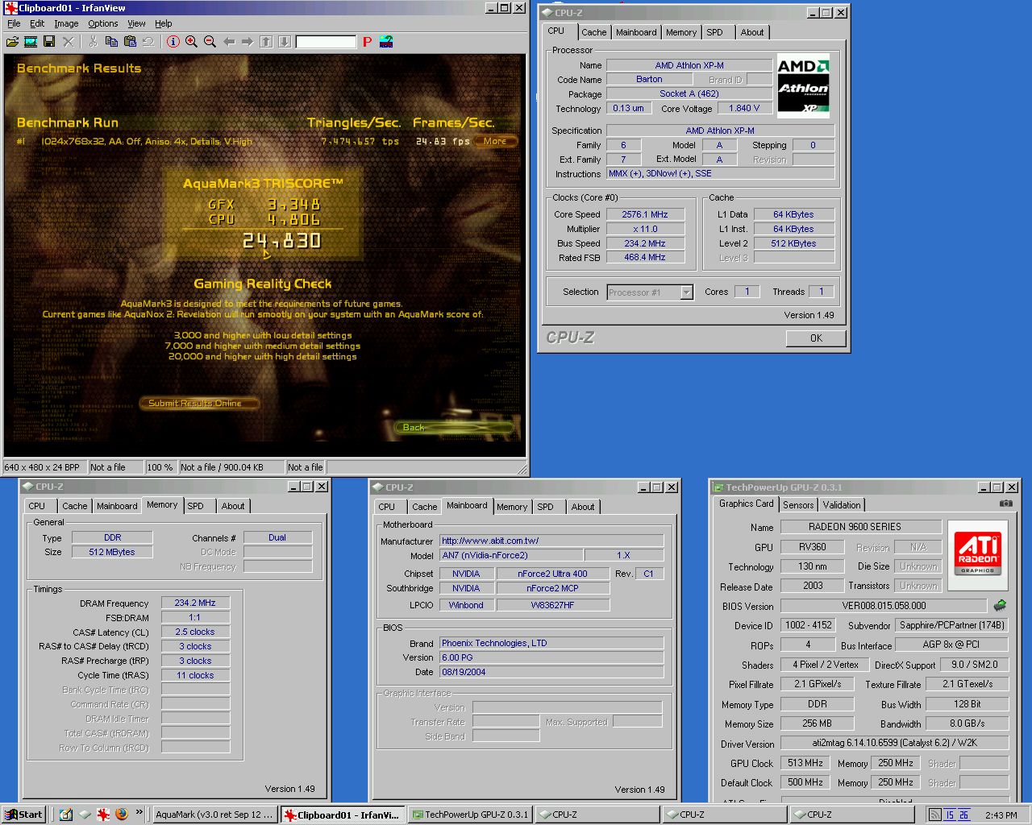Viewport: 1032px width, 825px height.
Task: Switch to Clipboard01 - IrfanView on the taskbar
Action: [342, 815]
